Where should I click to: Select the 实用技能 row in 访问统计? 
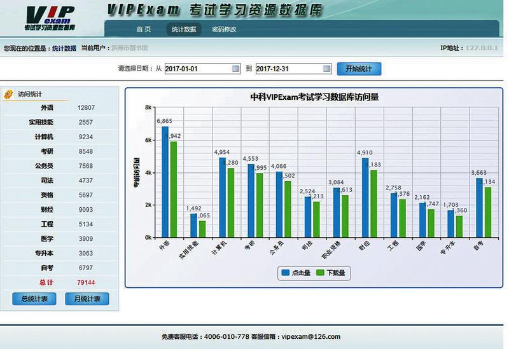point(60,122)
